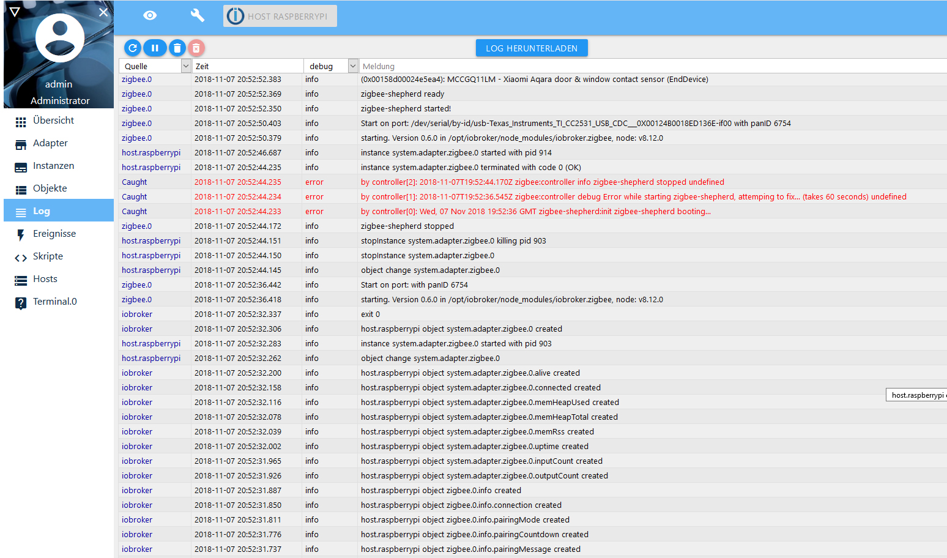Click message 'zigbee-shepherd ready'
The image size is (947, 558).
pyautogui.click(x=403, y=94)
